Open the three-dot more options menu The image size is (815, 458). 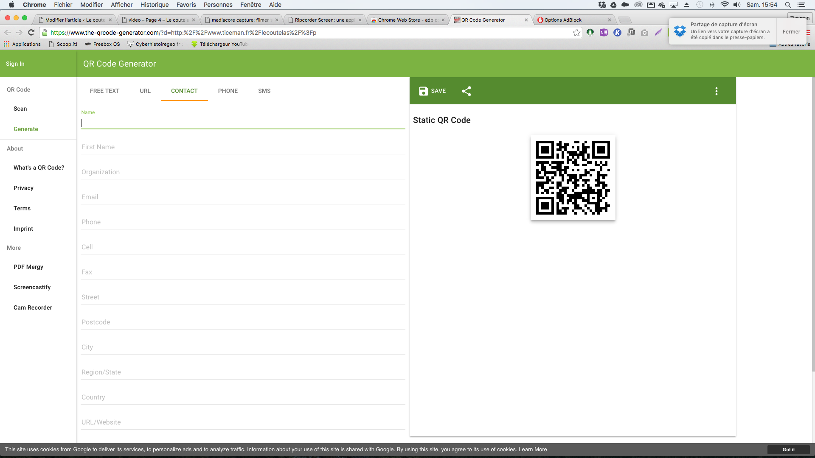pos(717,91)
